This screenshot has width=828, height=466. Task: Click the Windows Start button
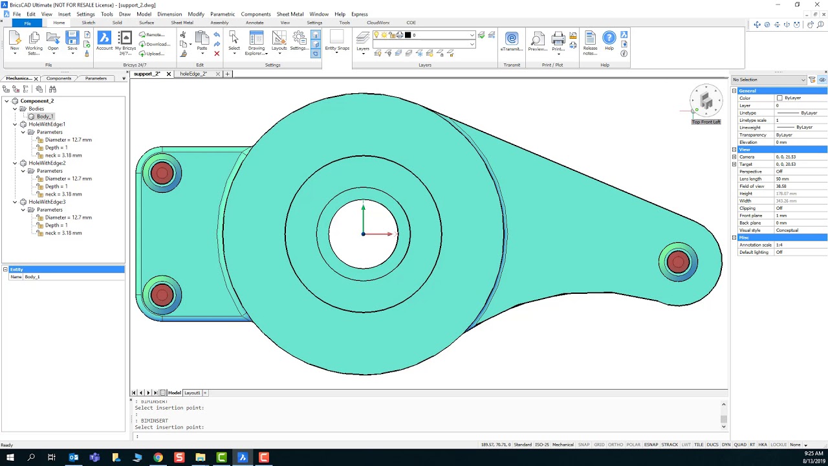coord(10,458)
